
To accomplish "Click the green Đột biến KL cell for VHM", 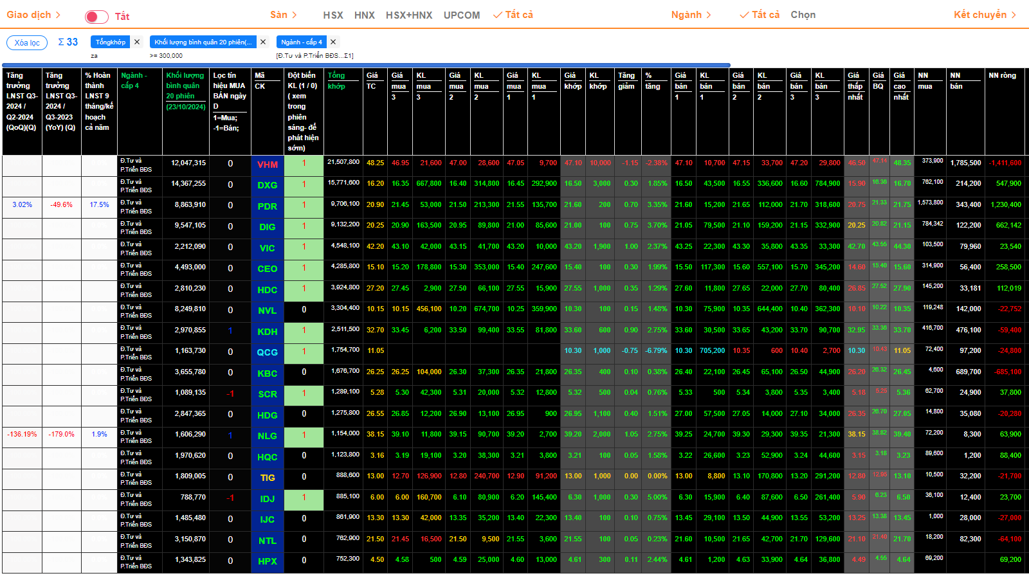I will 304,165.
